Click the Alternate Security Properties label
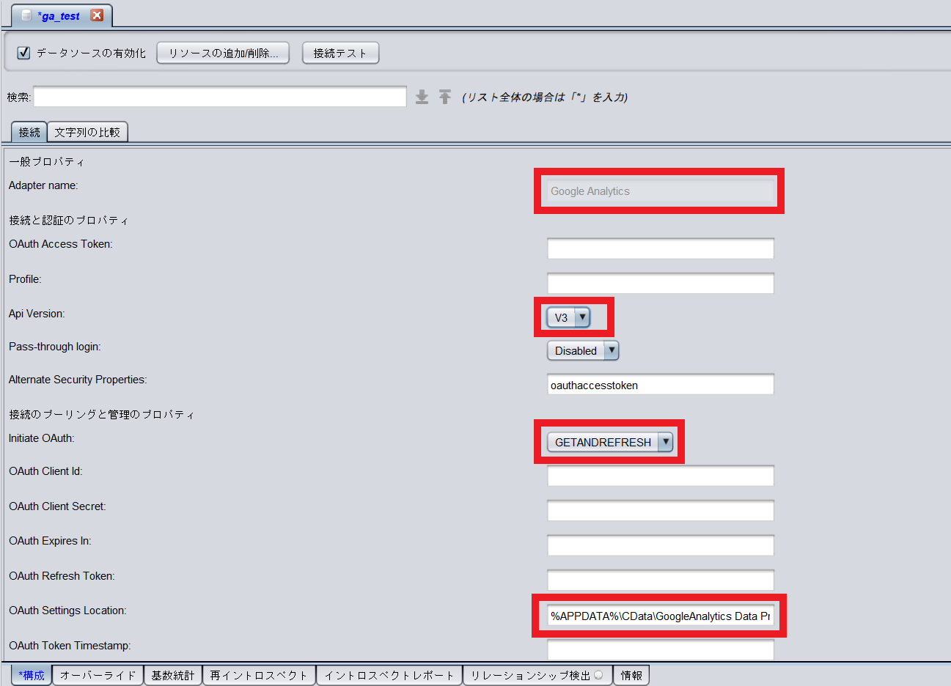This screenshot has height=686, width=951. tap(78, 380)
